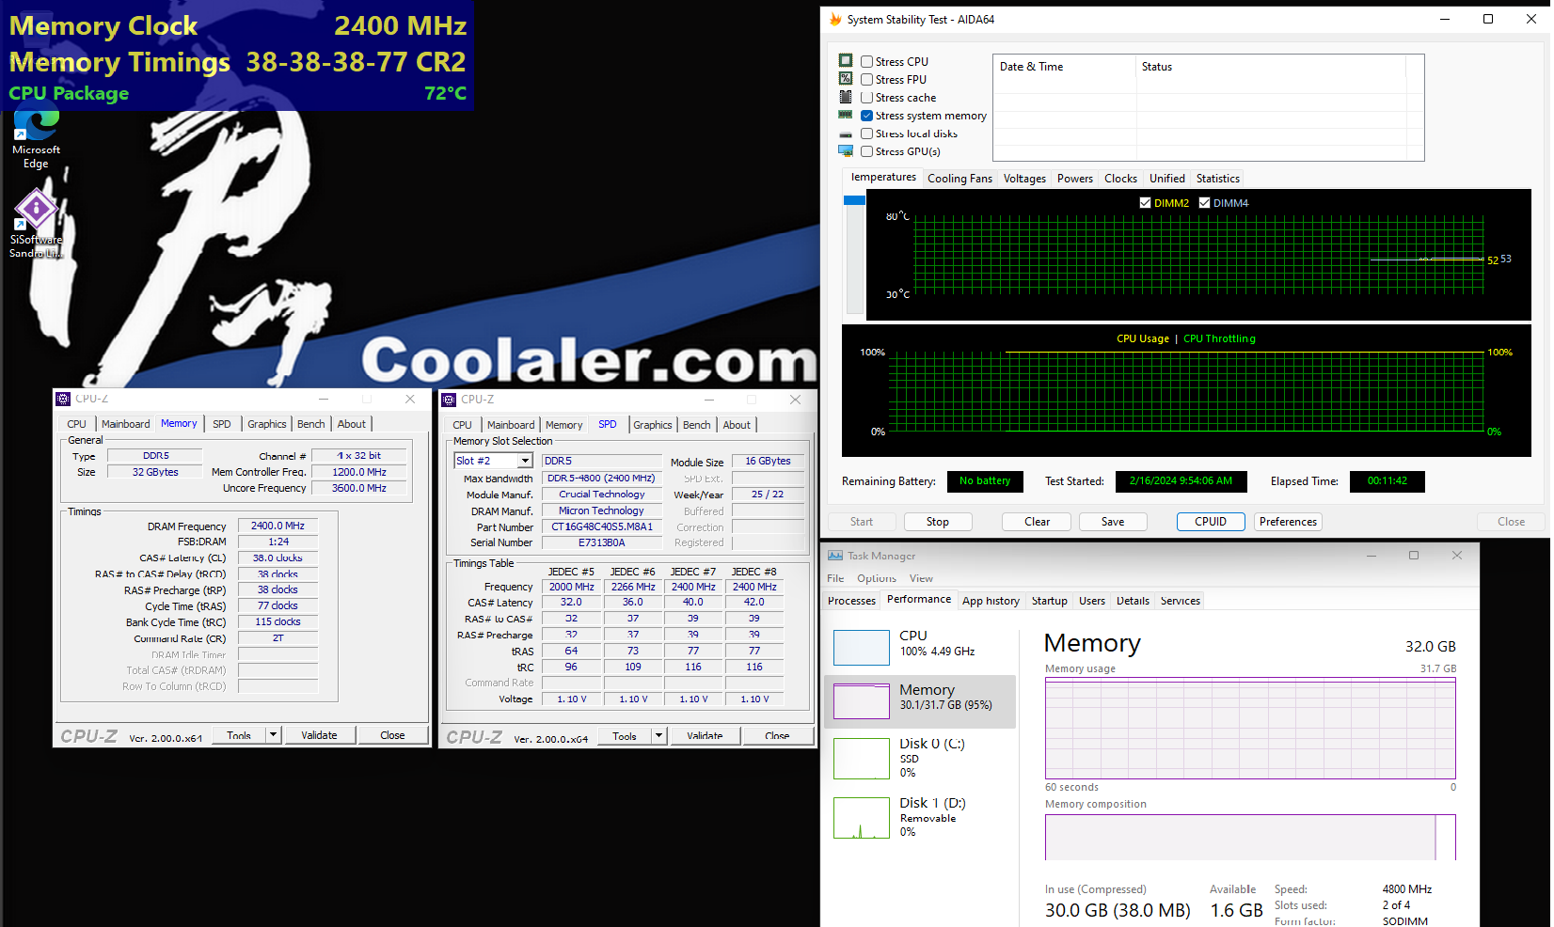Click the cache icon beside Stress cache

(x=846, y=97)
